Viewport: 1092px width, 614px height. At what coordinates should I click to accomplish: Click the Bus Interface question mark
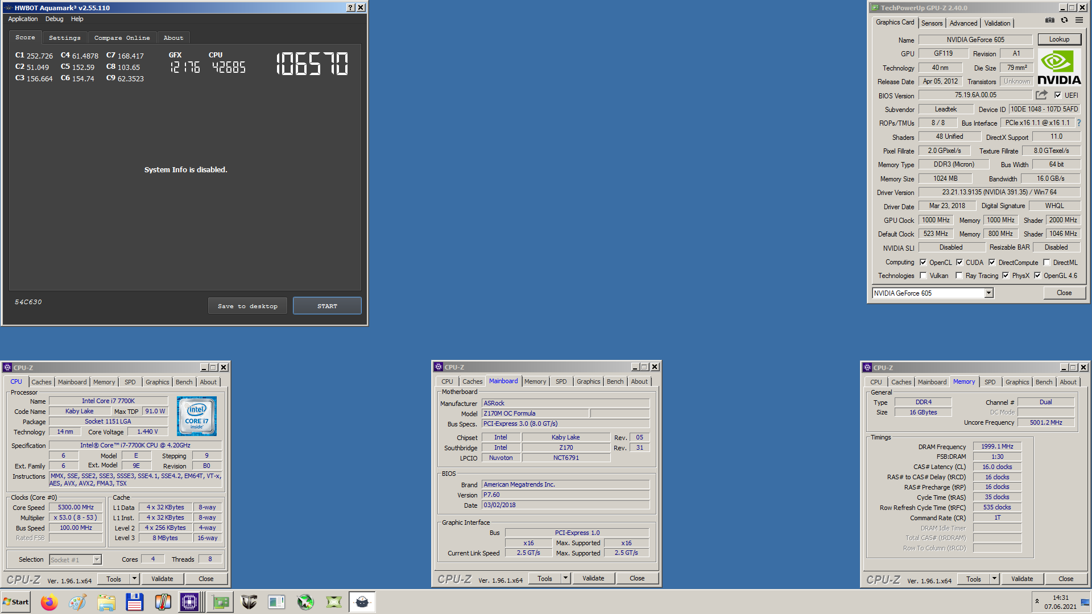pyautogui.click(x=1079, y=123)
